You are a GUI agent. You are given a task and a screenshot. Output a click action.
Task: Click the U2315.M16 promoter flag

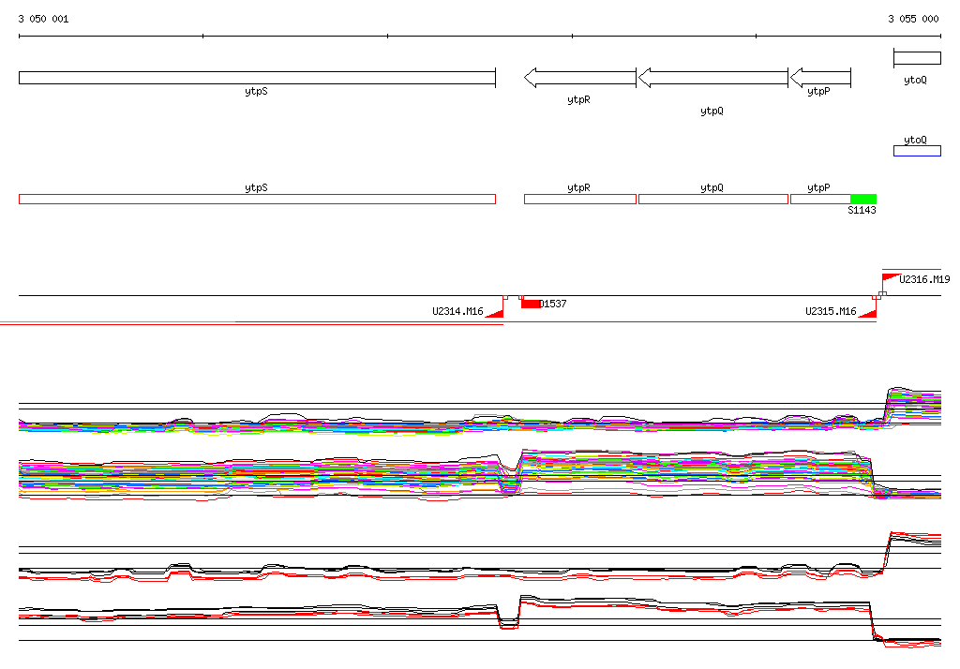868,313
